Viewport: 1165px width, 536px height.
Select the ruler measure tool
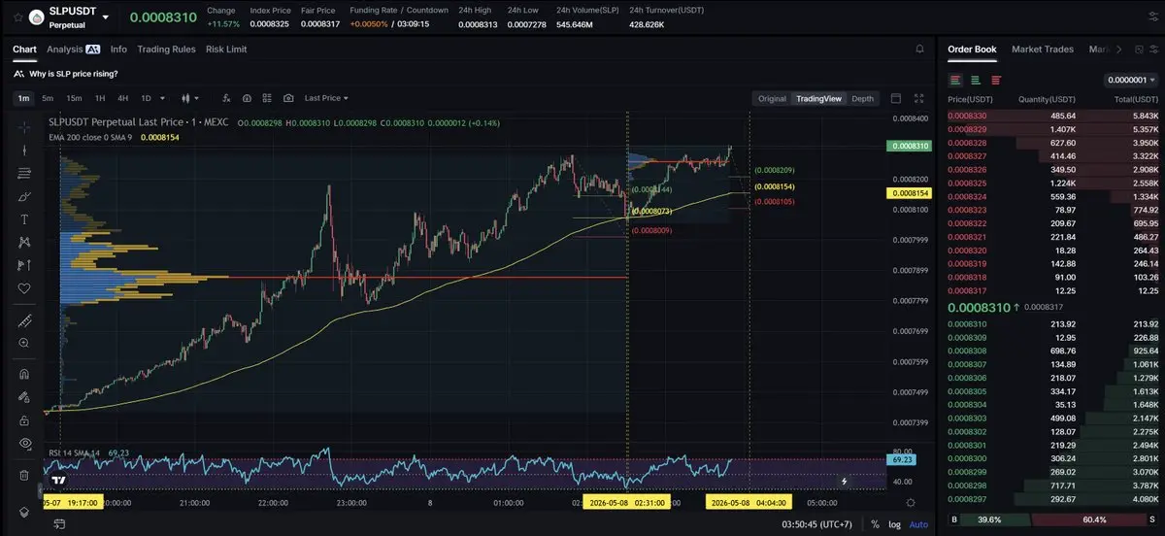click(x=24, y=320)
